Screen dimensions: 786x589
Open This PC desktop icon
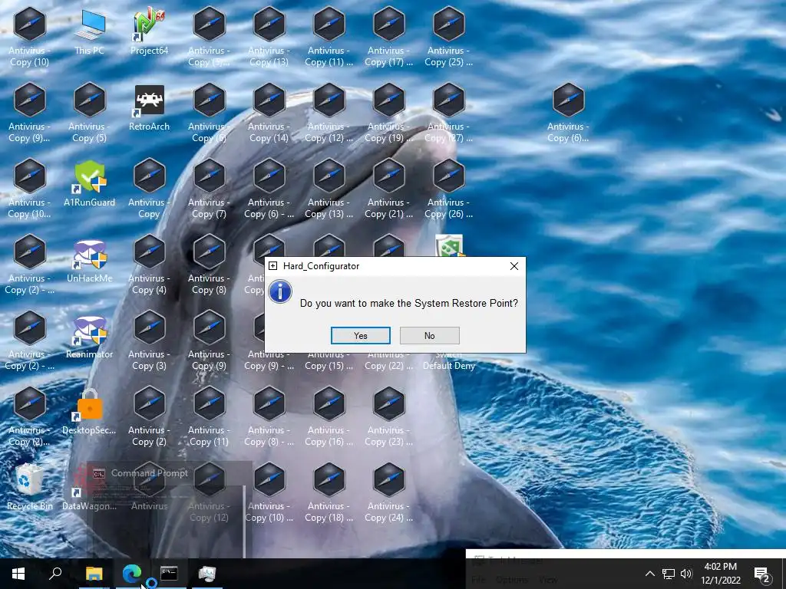pyautogui.click(x=89, y=33)
